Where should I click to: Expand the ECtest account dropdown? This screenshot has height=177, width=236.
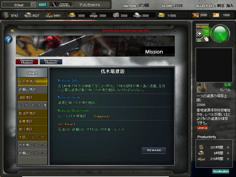pyautogui.click(x=33, y=5)
